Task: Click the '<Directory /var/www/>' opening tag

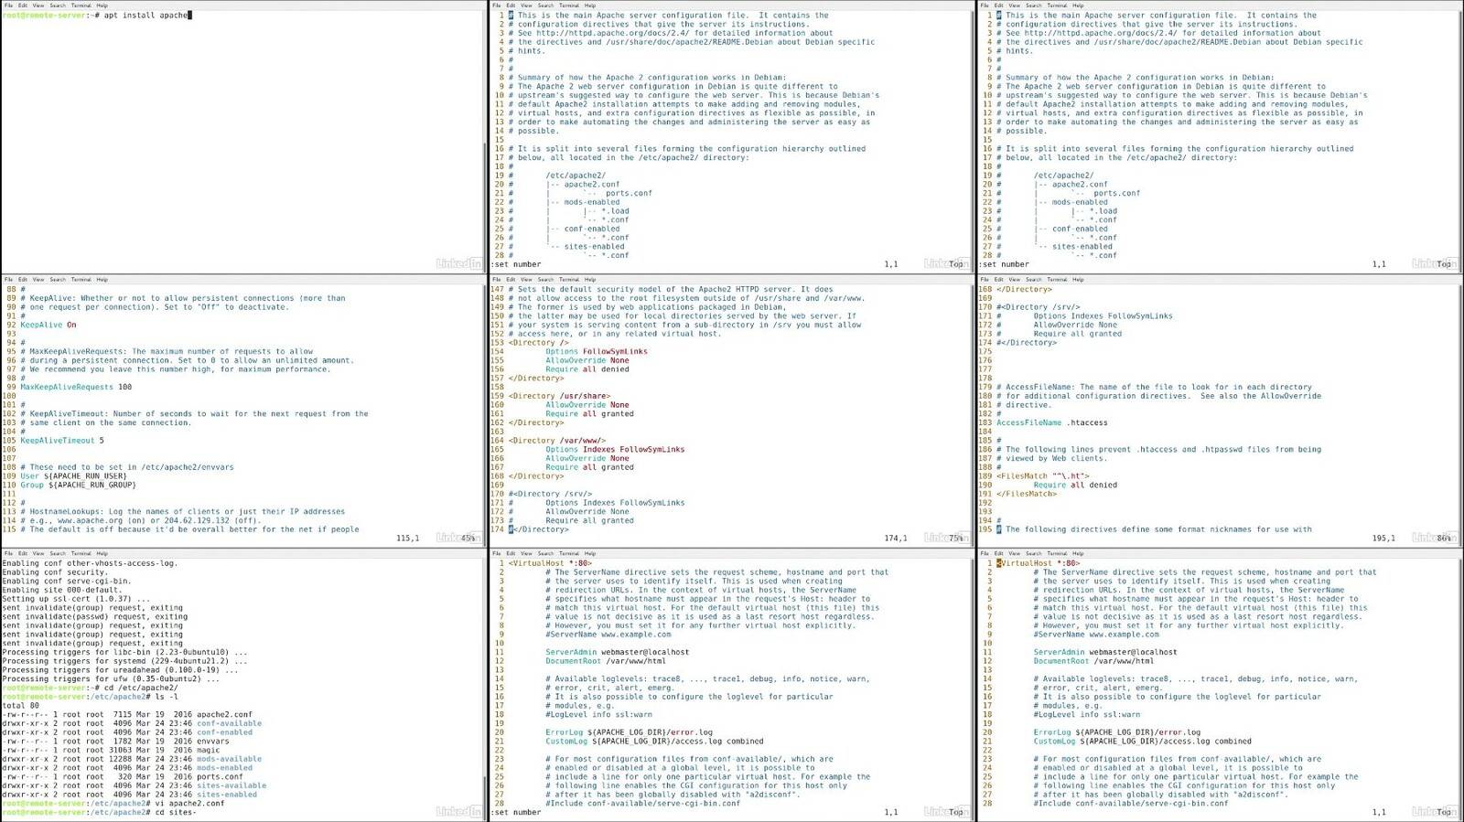Action: tap(557, 441)
